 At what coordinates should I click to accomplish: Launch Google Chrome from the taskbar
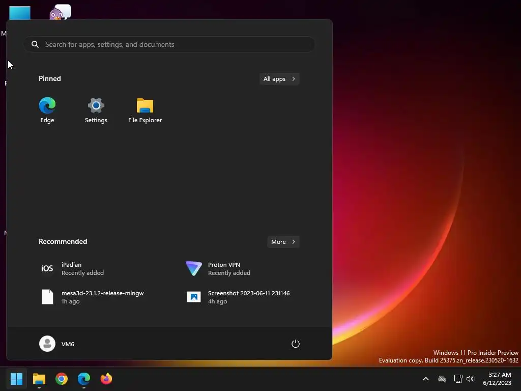pyautogui.click(x=62, y=379)
